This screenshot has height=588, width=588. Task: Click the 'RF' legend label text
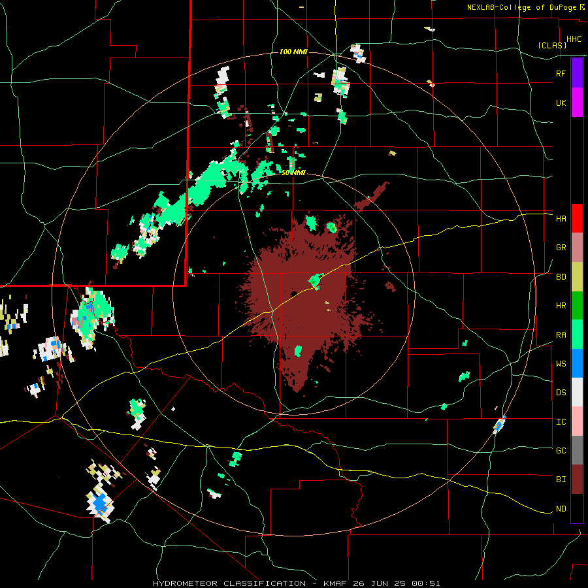(x=561, y=73)
